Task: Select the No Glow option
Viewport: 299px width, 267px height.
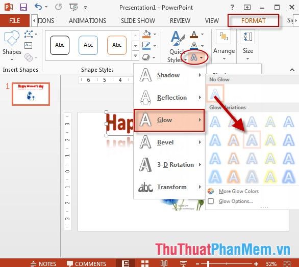Action: (x=215, y=94)
